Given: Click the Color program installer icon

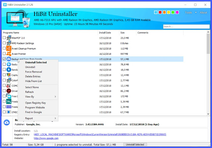Looking at the screenshot, I should [9, 80].
